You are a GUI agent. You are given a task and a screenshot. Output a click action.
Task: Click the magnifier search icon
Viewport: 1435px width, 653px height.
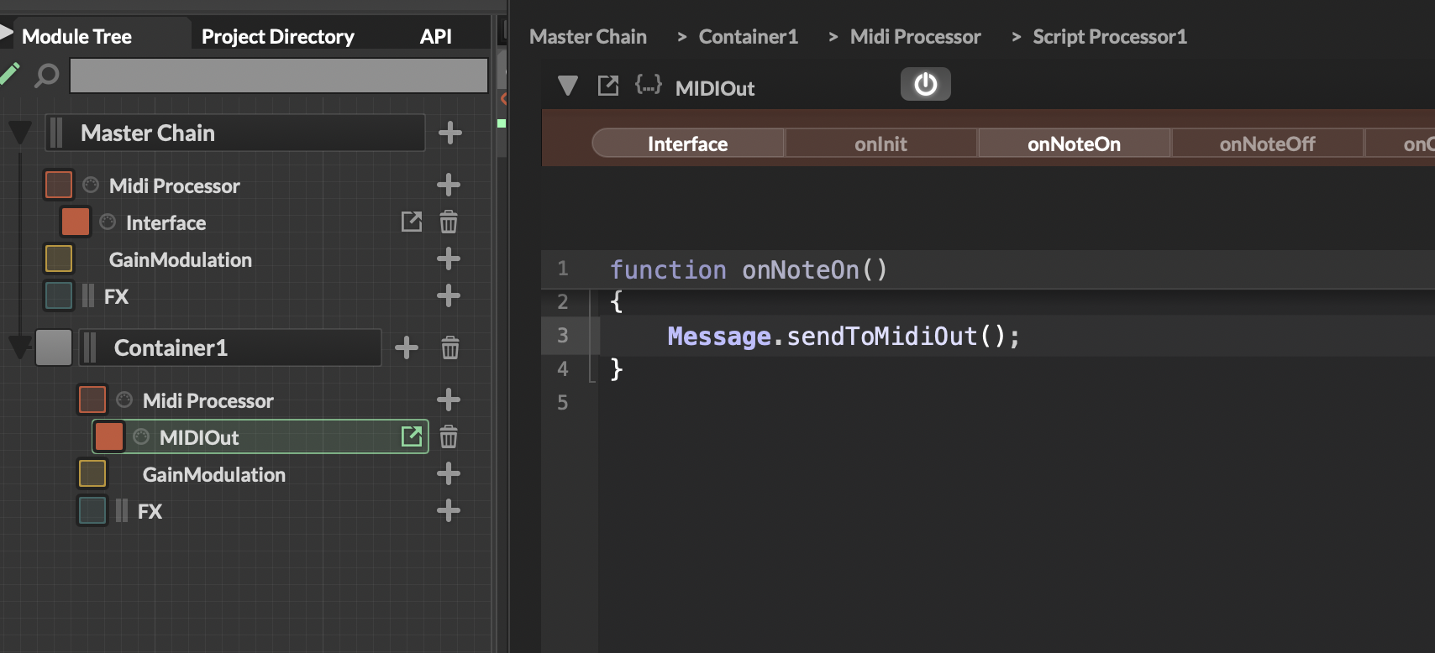tap(47, 76)
